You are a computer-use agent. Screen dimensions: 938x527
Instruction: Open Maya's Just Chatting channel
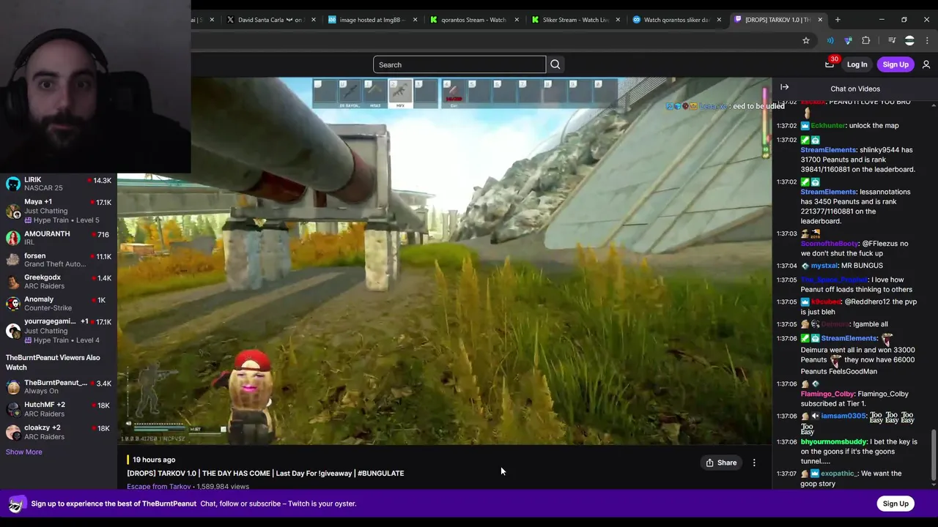(x=59, y=211)
